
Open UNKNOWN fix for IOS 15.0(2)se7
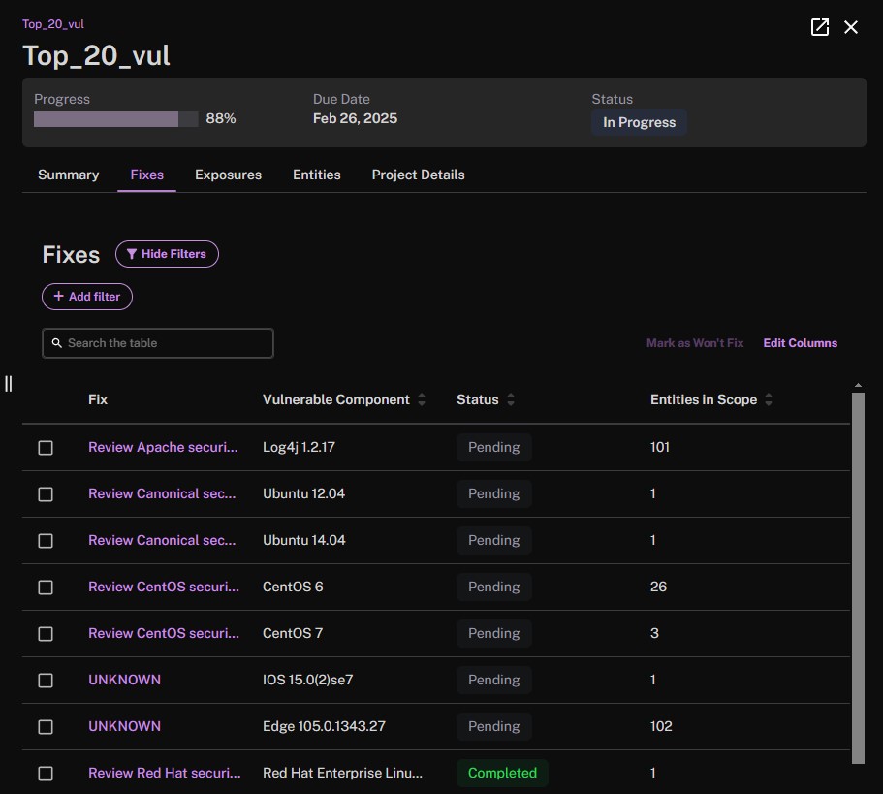tap(124, 680)
